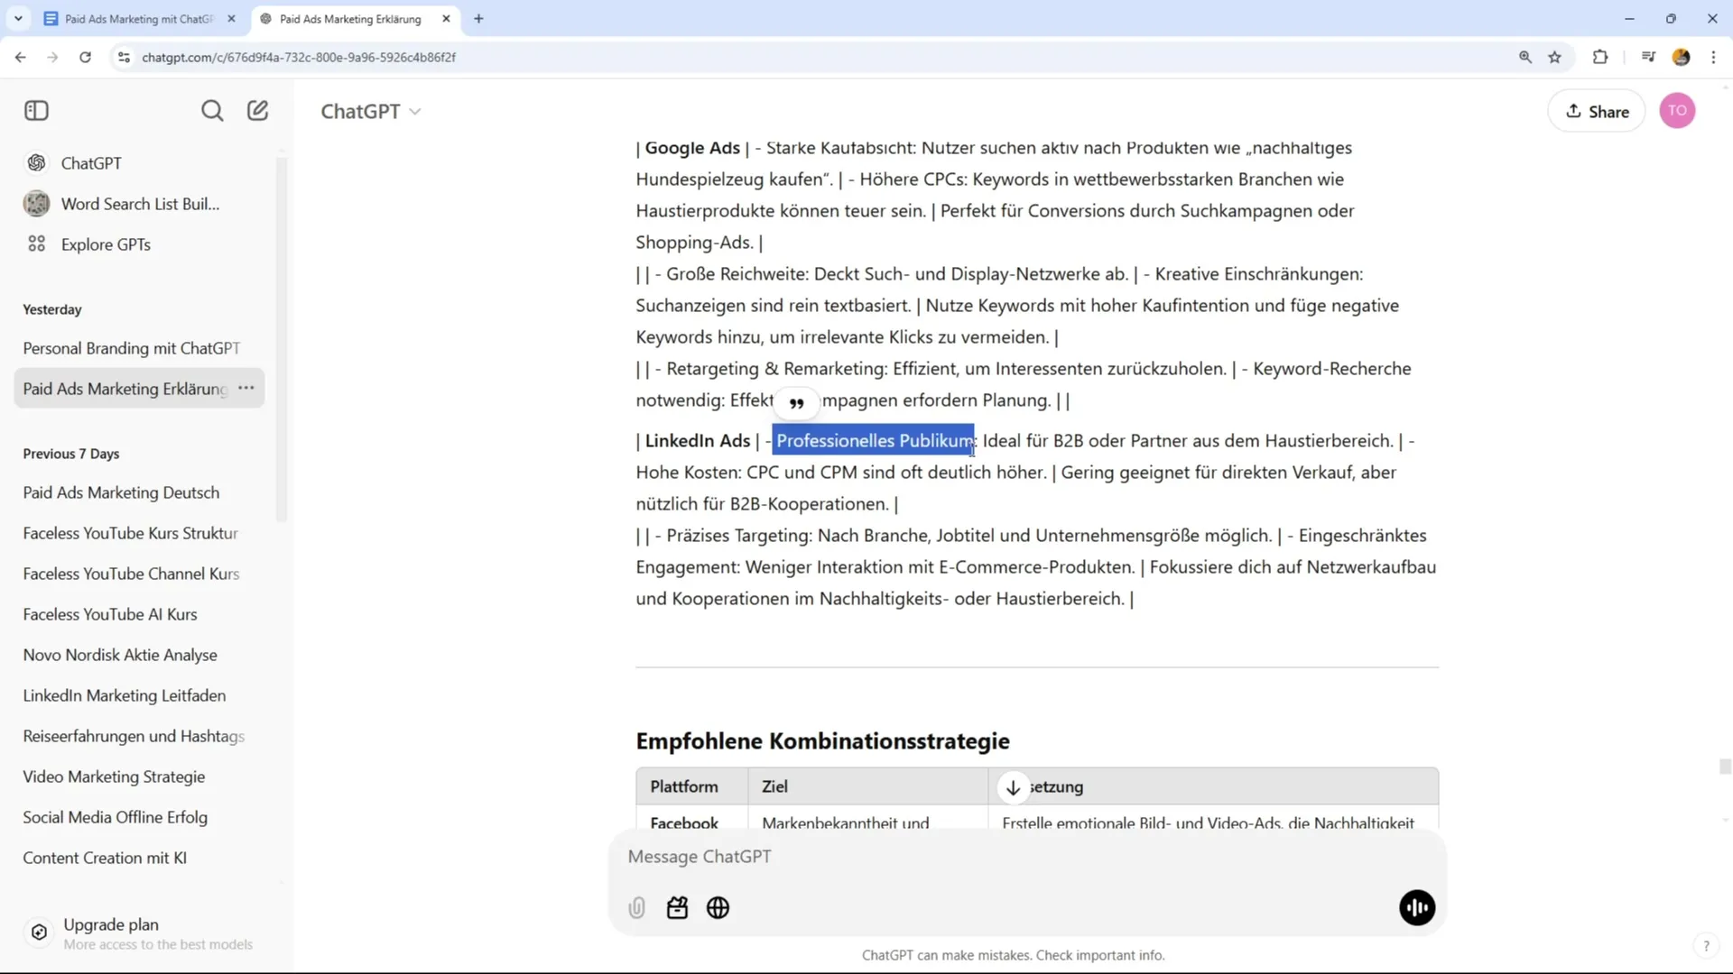
Task: Click the Share button
Action: coord(1596,111)
